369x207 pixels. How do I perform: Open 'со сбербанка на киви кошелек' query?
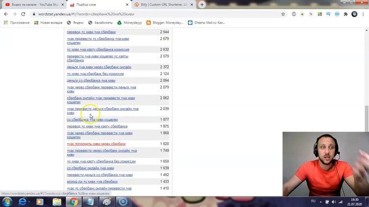(x=92, y=120)
